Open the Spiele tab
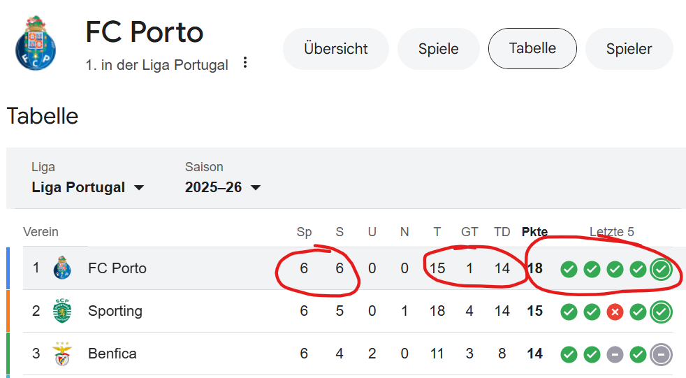Image resolution: width=686 pixels, height=378 pixels. [x=438, y=49]
